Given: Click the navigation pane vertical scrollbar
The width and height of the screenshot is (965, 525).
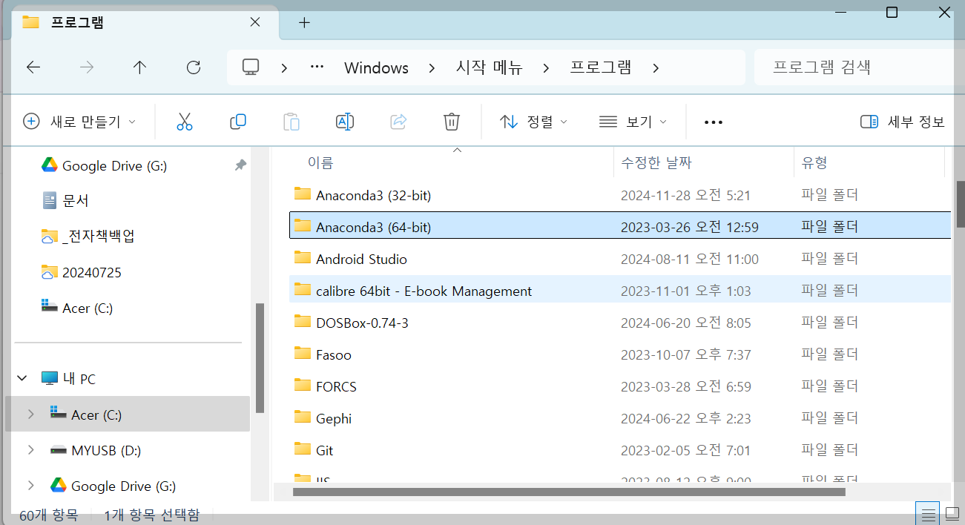Looking at the screenshot, I should [x=260, y=359].
